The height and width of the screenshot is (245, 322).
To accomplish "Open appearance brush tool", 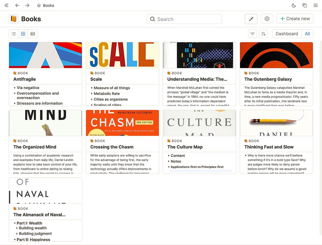I will (x=251, y=19).
